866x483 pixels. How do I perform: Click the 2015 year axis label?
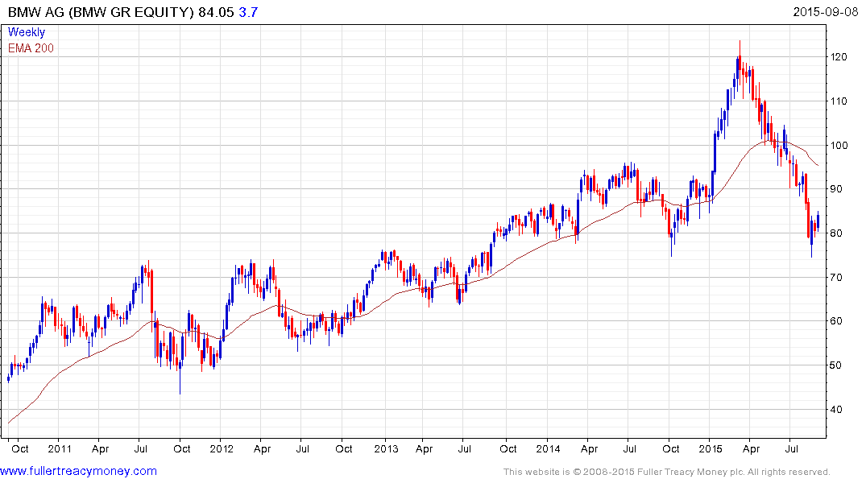pos(711,448)
